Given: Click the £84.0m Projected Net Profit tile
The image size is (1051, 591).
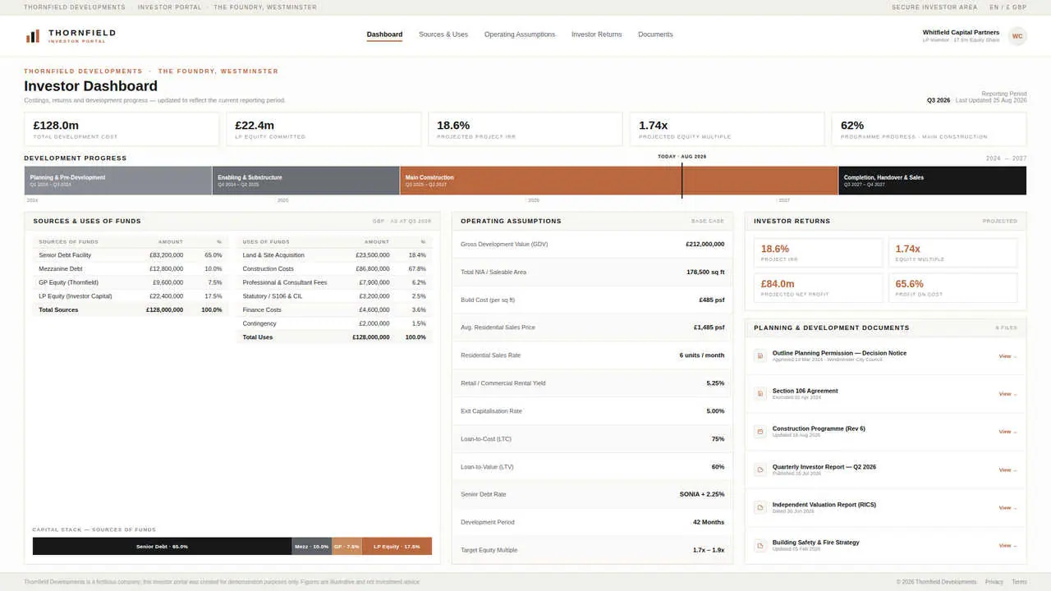Looking at the screenshot, I should pos(818,287).
